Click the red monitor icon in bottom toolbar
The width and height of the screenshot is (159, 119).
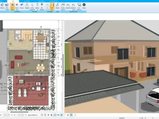(x=45, y=115)
